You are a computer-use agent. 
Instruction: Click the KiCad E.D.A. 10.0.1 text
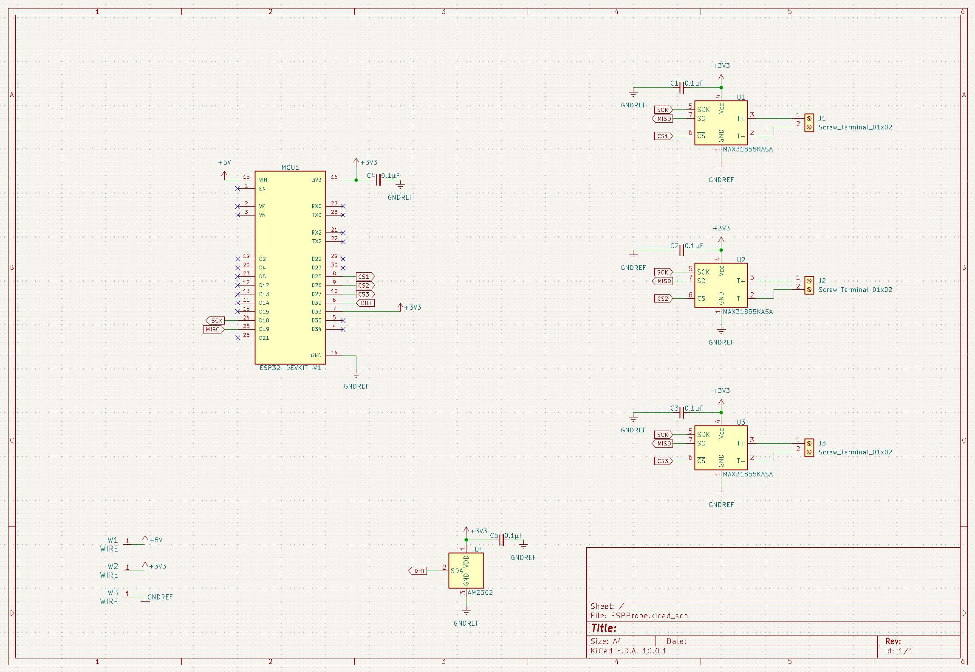[628, 651]
